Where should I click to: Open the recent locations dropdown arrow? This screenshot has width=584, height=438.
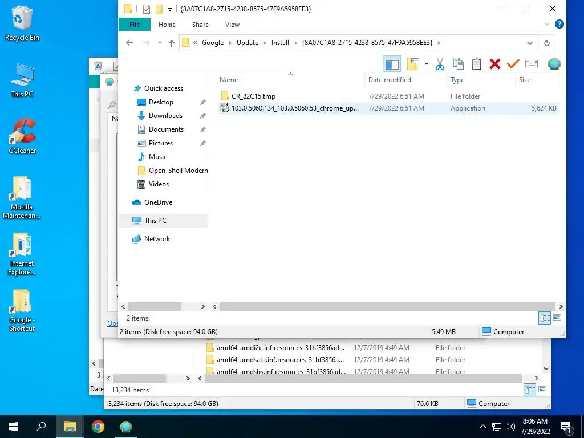160,43
